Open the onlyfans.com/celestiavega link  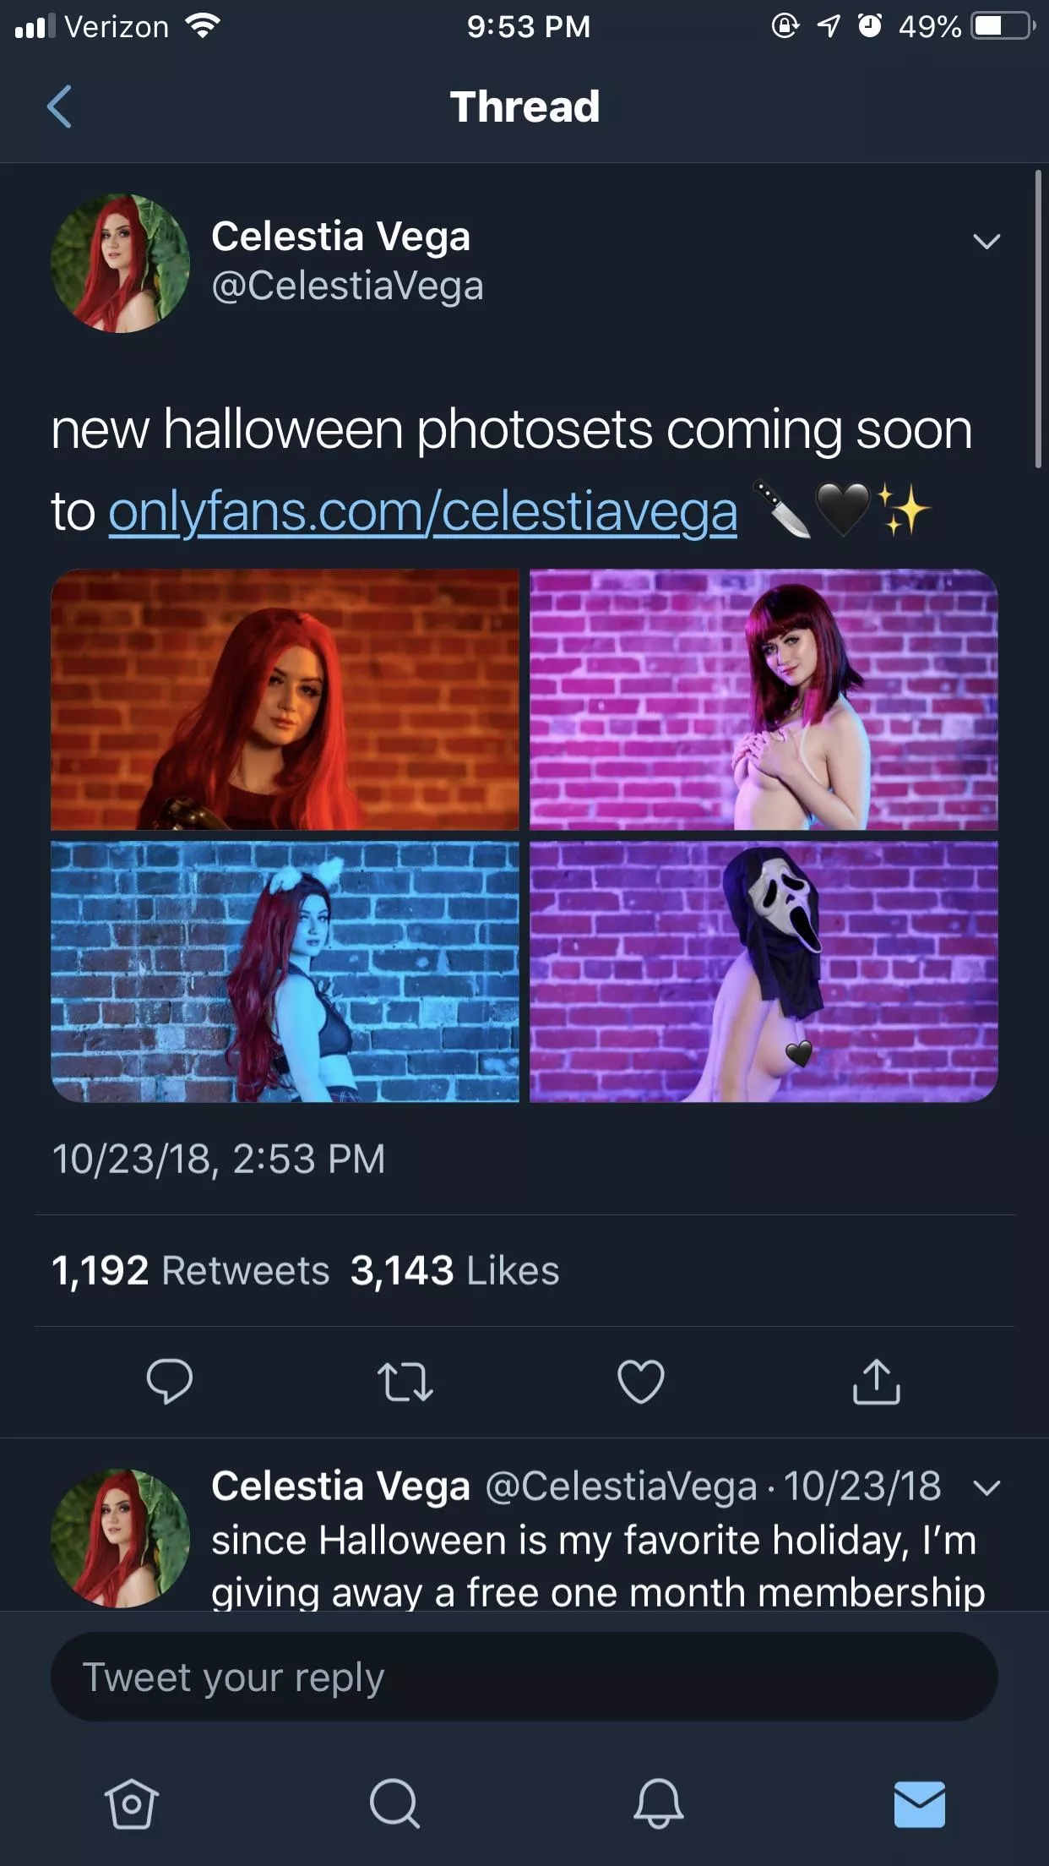[x=422, y=512]
